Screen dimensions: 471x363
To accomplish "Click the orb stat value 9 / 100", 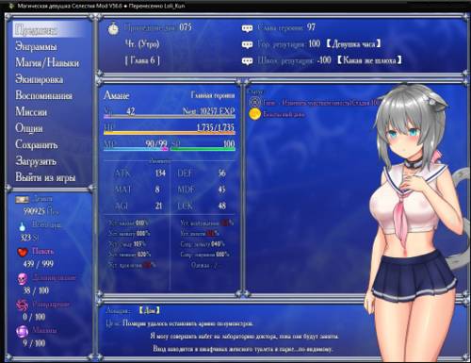I will 34,343.
